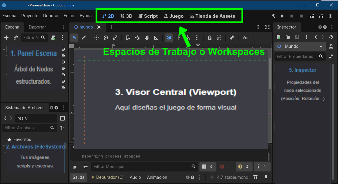This screenshot has height=184, width=338.
Task: Switch to the Script workspace
Action: pyautogui.click(x=148, y=16)
